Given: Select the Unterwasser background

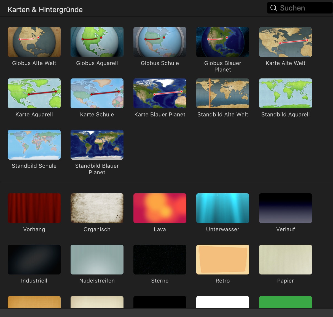Looking at the screenshot, I should point(223,208).
